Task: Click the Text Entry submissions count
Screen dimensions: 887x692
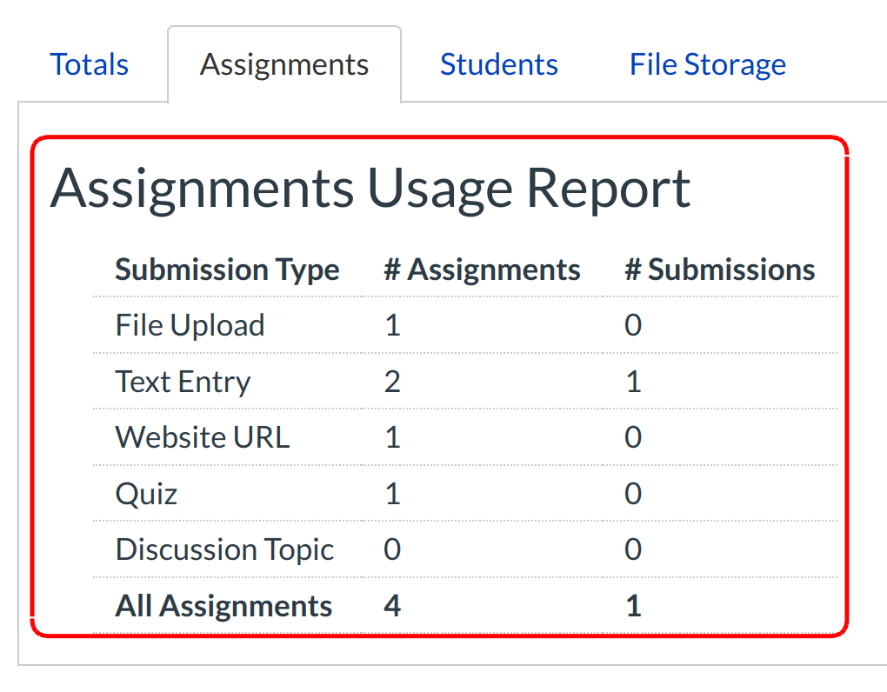Action: tap(633, 382)
